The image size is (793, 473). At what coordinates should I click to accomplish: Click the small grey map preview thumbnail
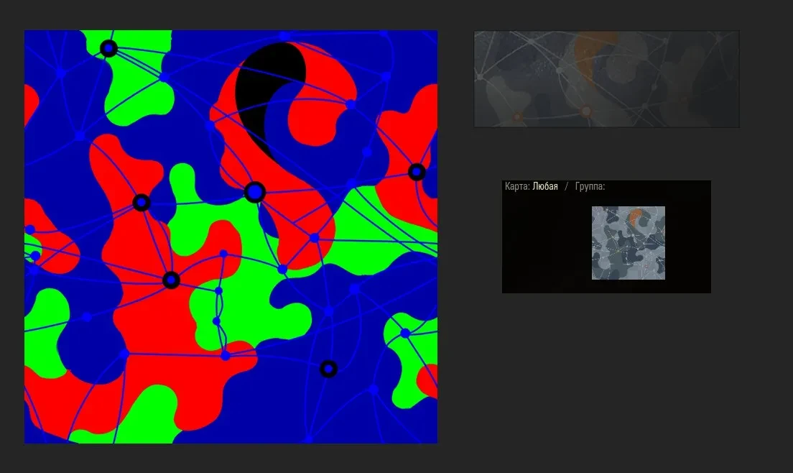[x=628, y=243]
